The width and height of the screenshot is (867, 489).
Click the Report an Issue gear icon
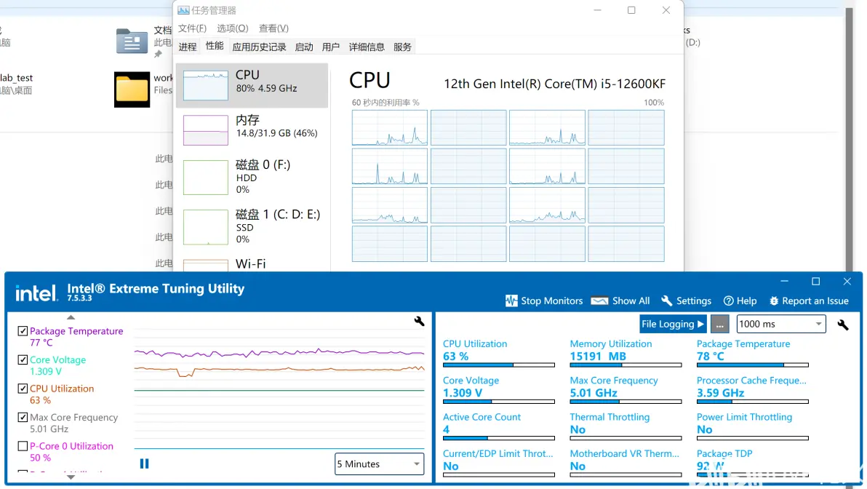[774, 301]
